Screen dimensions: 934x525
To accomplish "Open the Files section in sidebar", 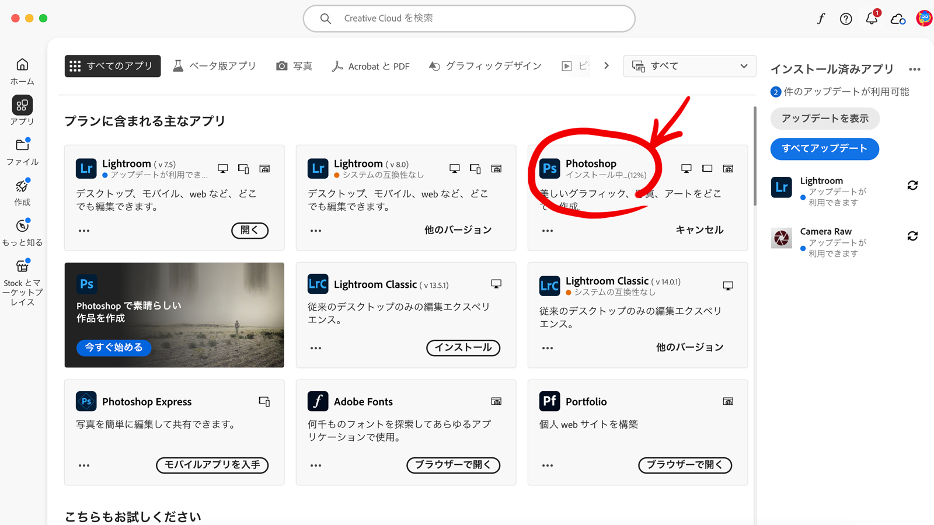I will pyautogui.click(x=22, y=151).
